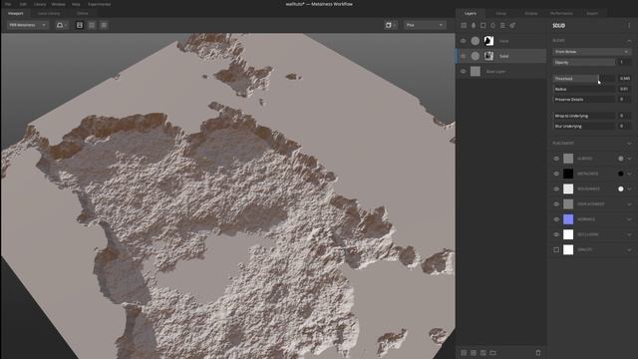
Task: Click the cube icon beside Plane dropdown
Action: coord(390,25)
